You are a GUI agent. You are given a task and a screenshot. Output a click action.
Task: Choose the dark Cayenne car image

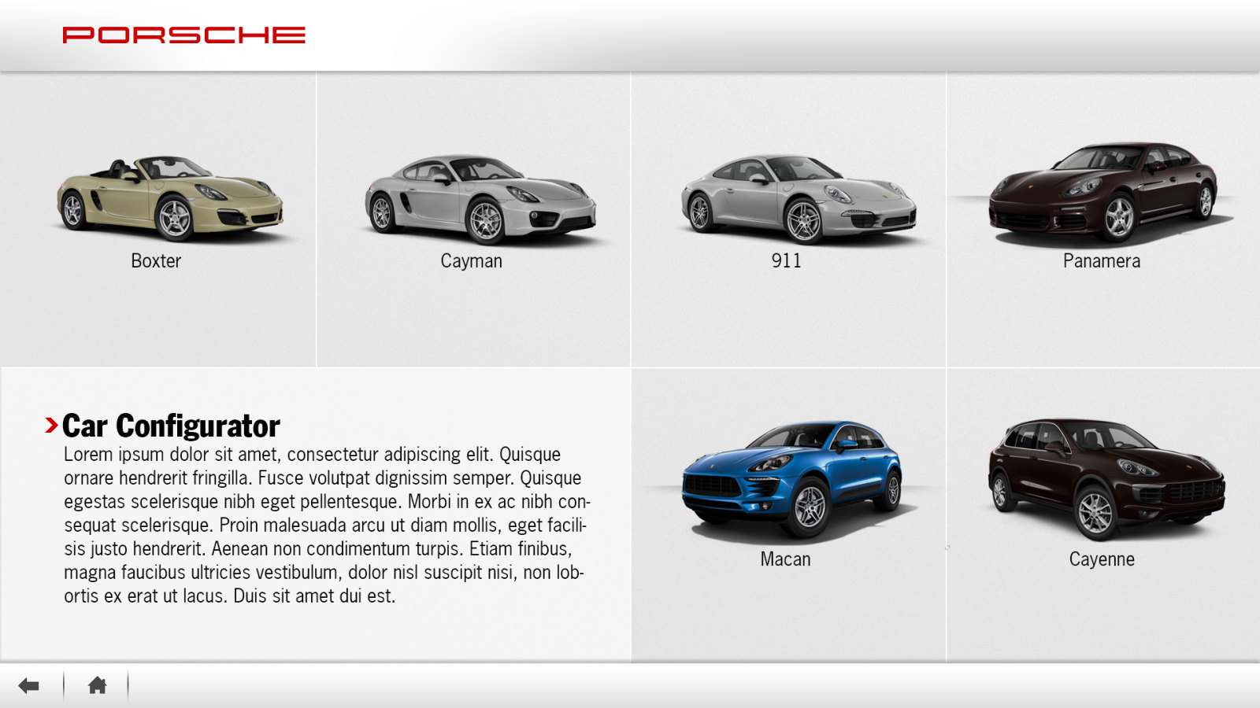pos(1106,478)
